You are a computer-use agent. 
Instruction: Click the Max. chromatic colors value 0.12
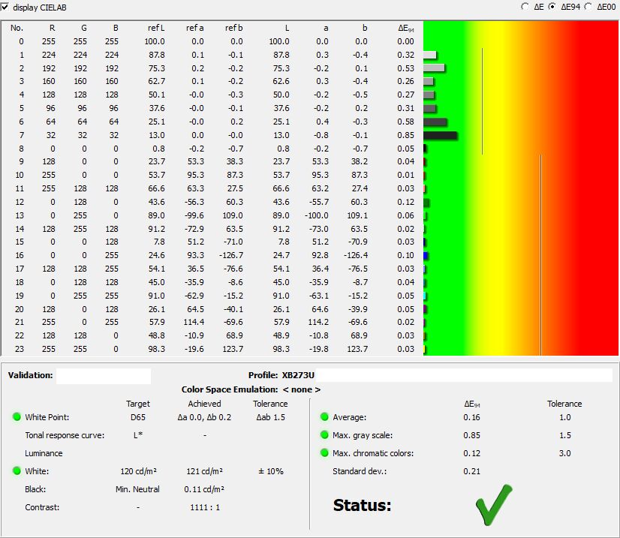[x=471, y=453]
